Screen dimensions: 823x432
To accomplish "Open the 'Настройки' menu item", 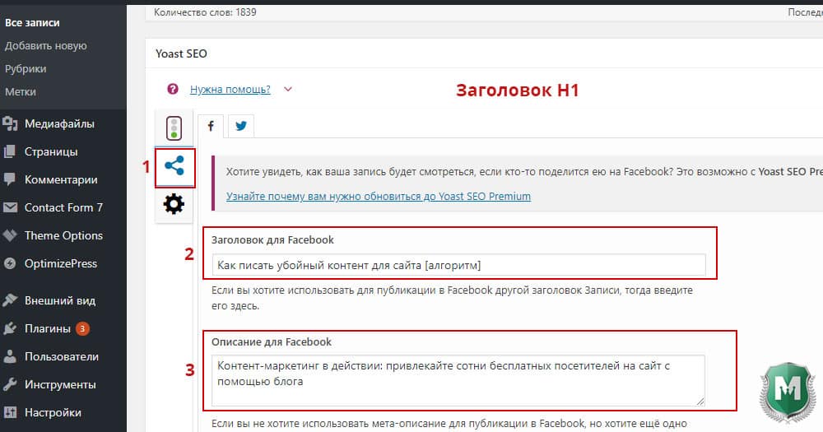I will tap(53, 412).
